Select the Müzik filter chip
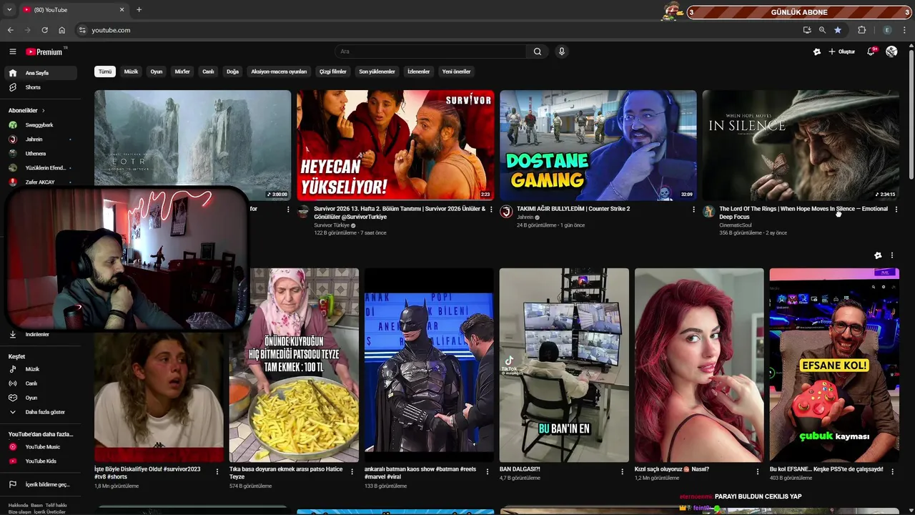 131,72
